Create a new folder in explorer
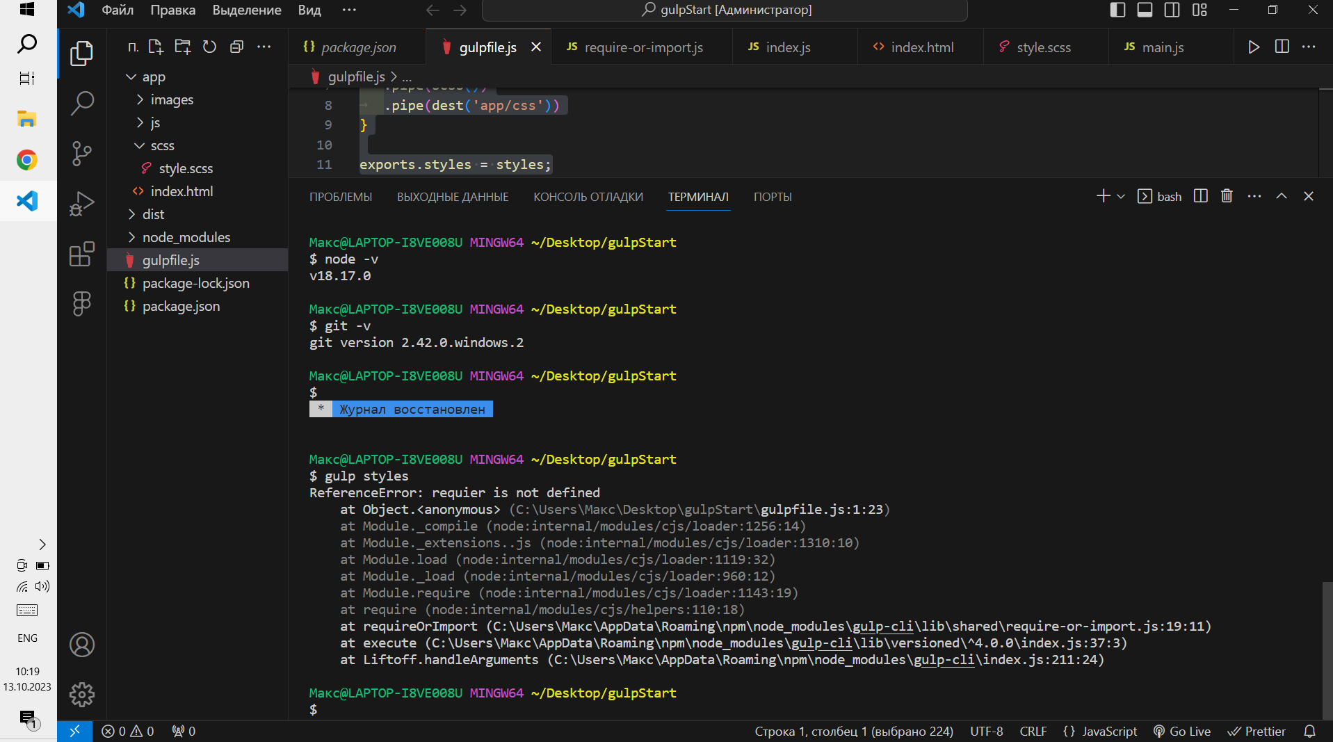This screenshot has width=1333, height=742. click(182, 47)
